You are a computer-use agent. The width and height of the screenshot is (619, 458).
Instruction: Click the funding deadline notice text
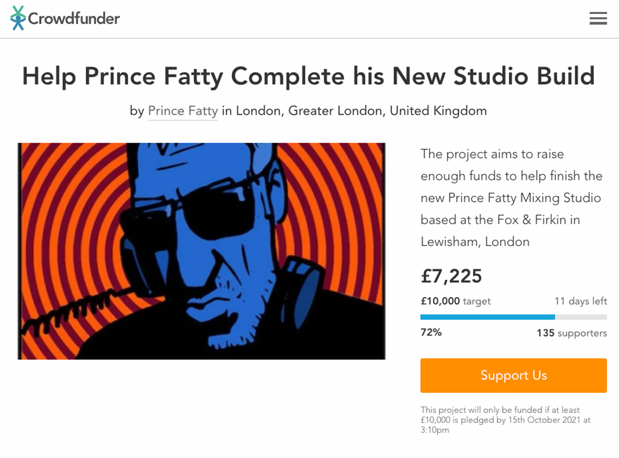pos(506,420)
